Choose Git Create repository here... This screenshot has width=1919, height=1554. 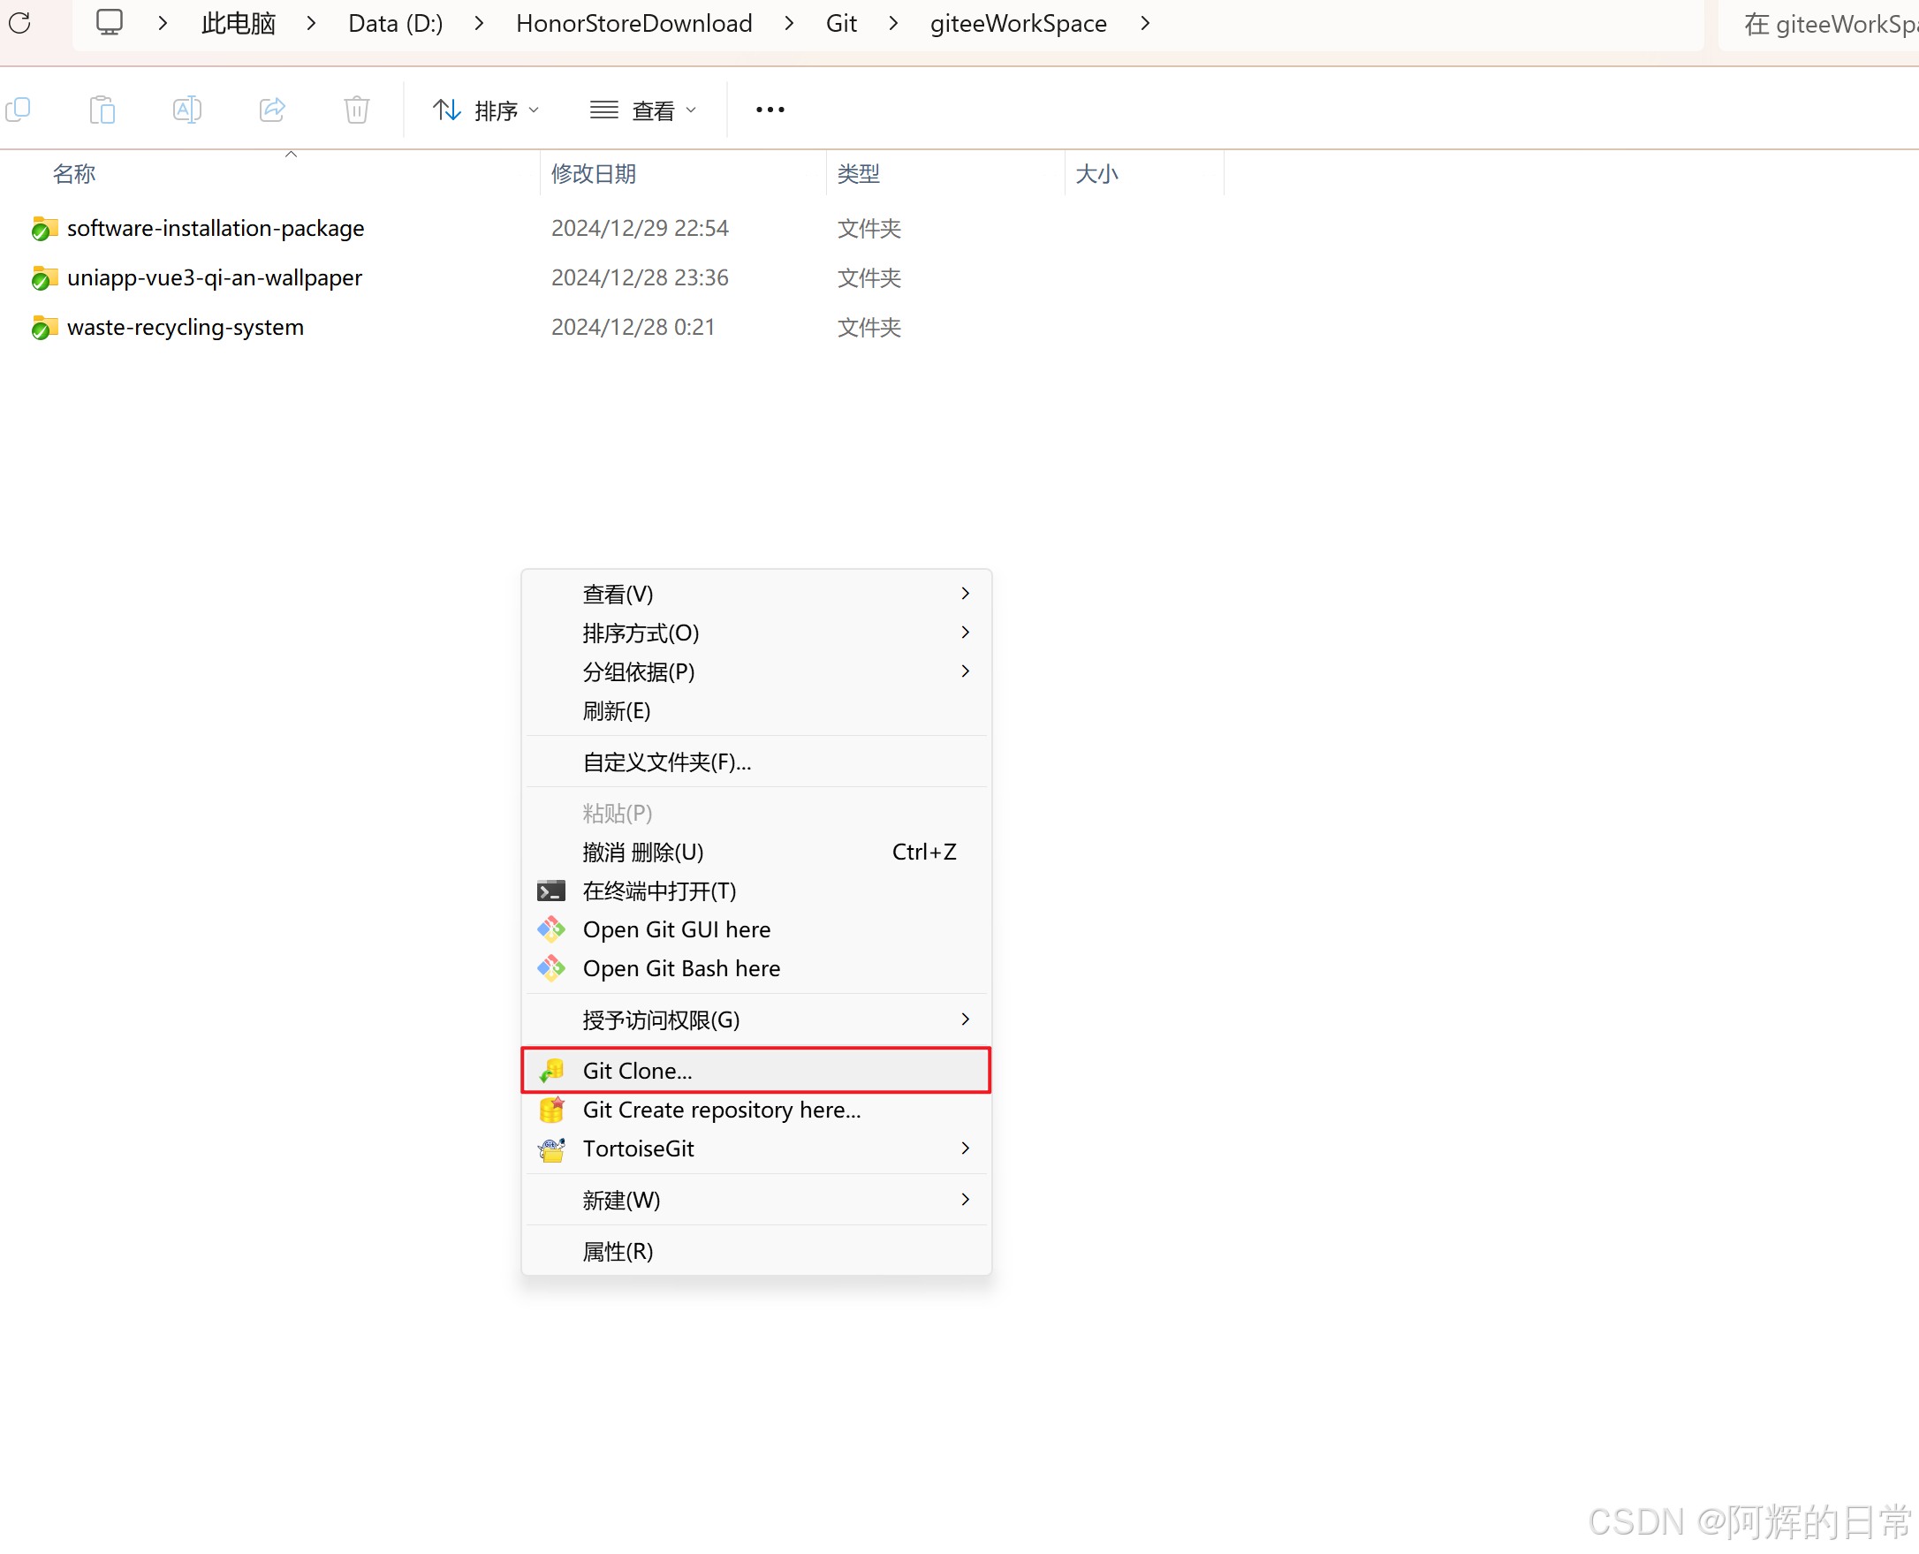(722, 1110)
